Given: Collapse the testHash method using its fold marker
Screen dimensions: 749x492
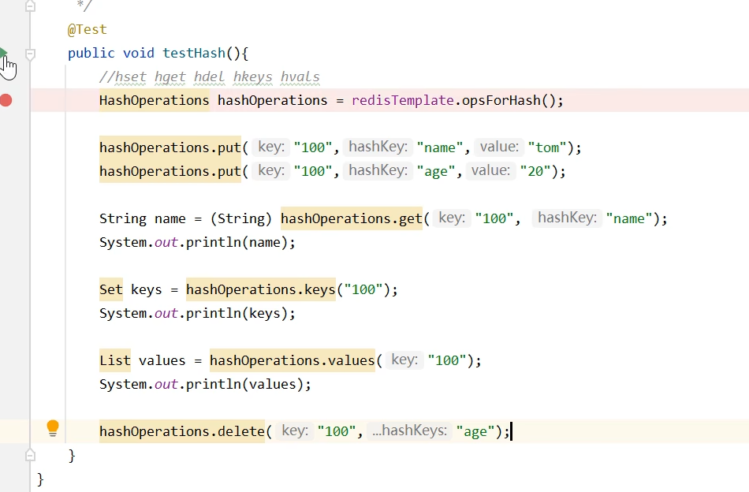Looking at the screenshot, I should point(30,54).
